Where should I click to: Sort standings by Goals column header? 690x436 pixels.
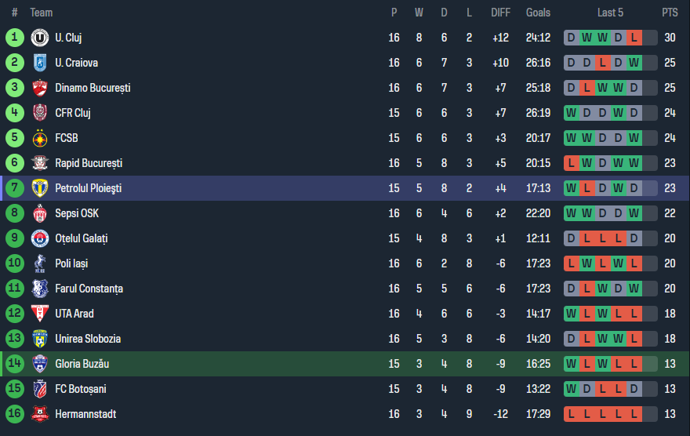coord(538,13)
